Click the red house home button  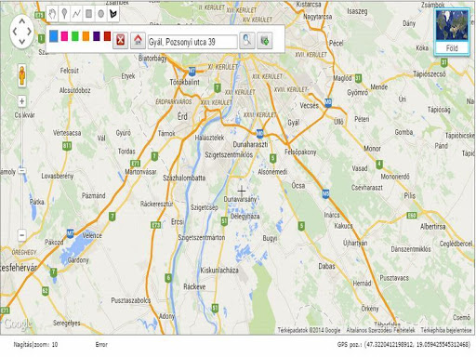coord(138,40)
